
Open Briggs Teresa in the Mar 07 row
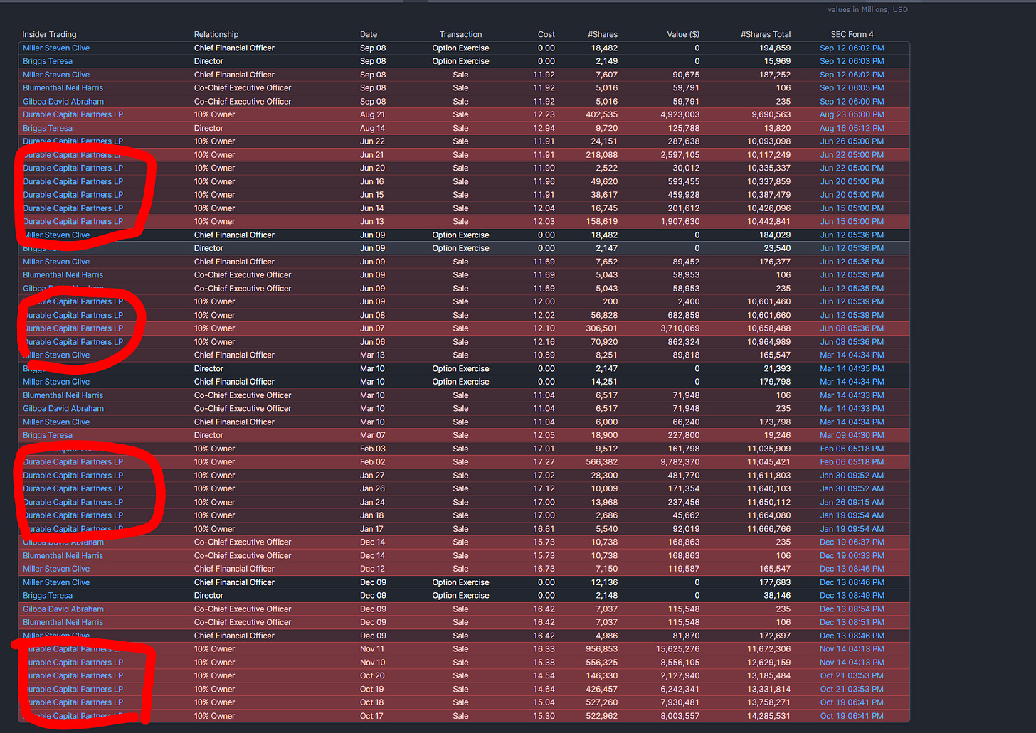48,435
